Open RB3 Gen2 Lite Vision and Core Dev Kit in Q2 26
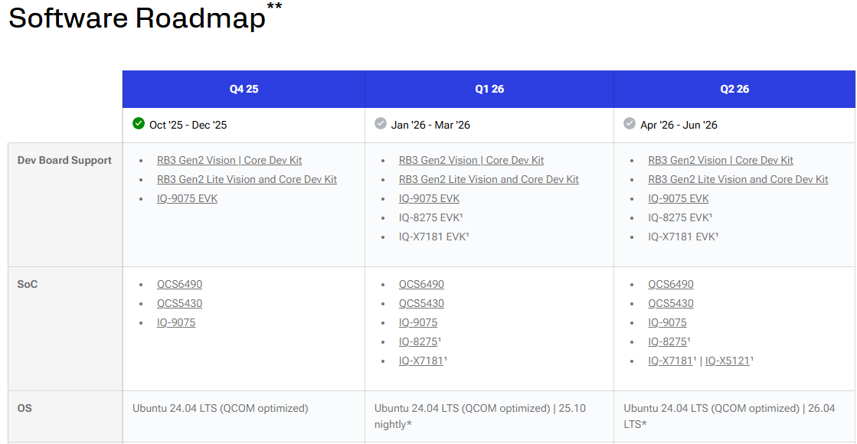 coord(738,179)
